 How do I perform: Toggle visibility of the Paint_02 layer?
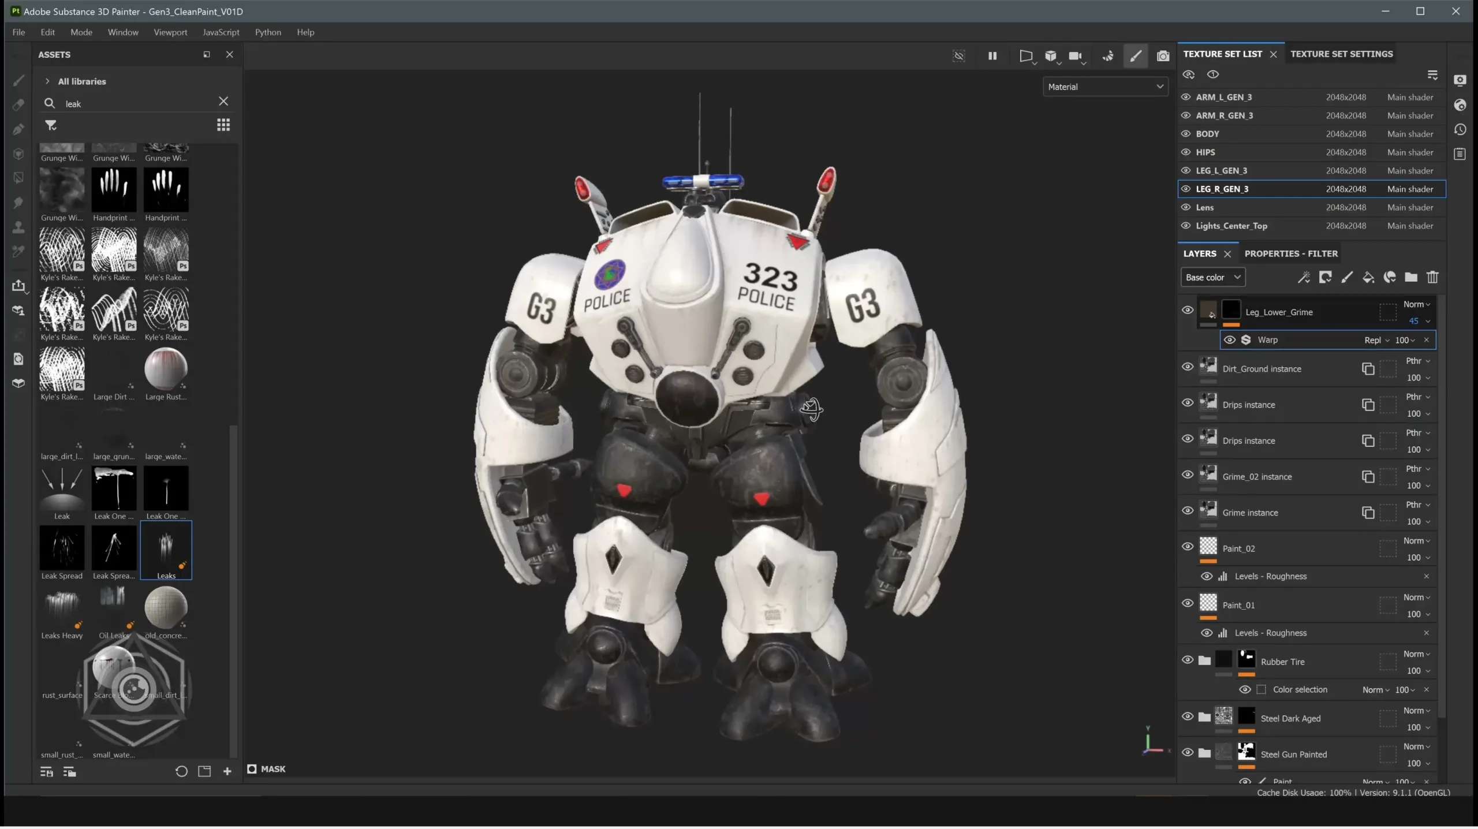click(x=1188, y=547)
